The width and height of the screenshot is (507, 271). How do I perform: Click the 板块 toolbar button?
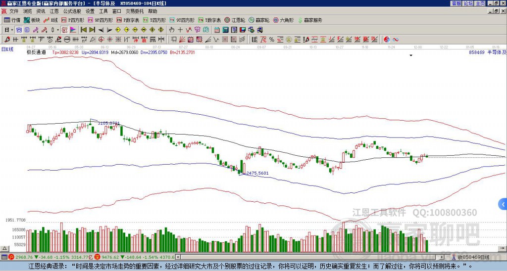tap(32, 20)
